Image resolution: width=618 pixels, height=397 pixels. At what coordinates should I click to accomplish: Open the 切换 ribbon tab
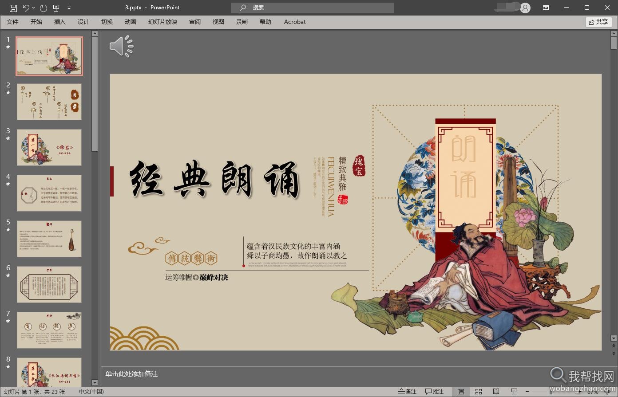(x=107, y=22)
